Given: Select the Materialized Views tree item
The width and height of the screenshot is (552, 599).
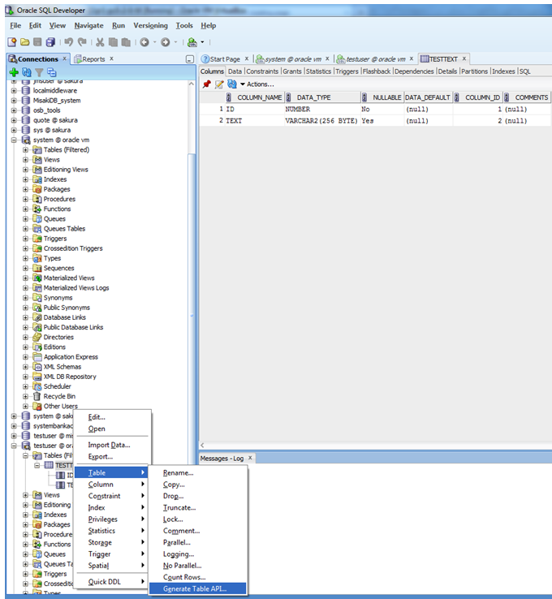Looking at the screenshot, I should (x=69, y=278).
